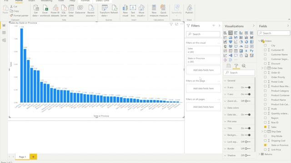This screenshot has height=163, width=291.
Task: Open Excel workbook data source
Action: (x=45, y=11)
